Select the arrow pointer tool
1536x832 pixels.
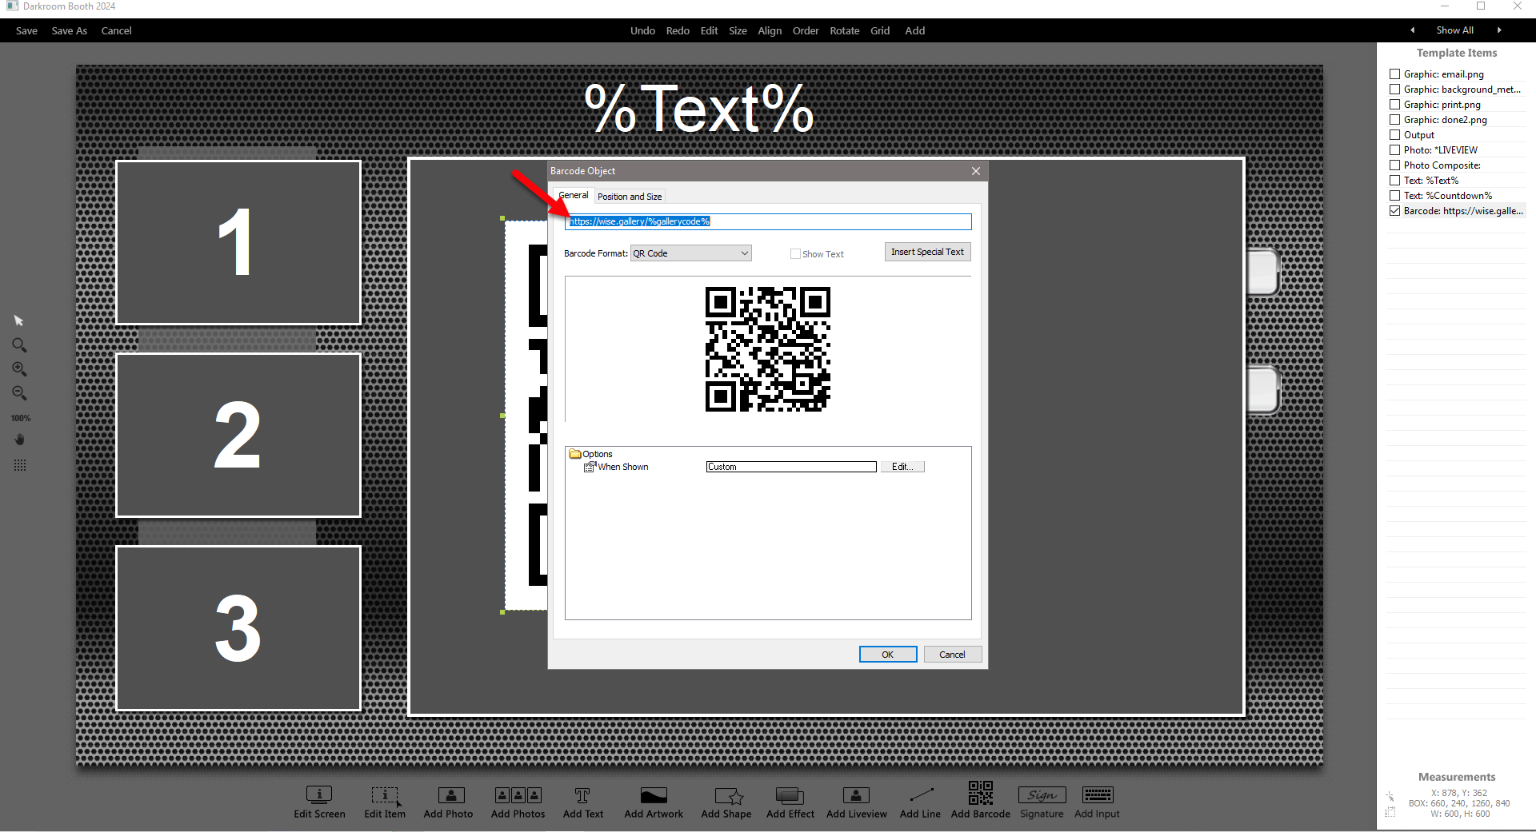(x=19, y=320)
